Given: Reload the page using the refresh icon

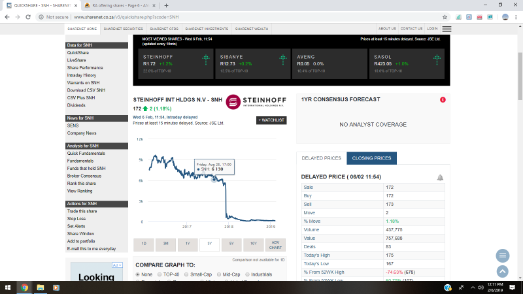Looking at the screenshot, I should [x=29, y=17].
